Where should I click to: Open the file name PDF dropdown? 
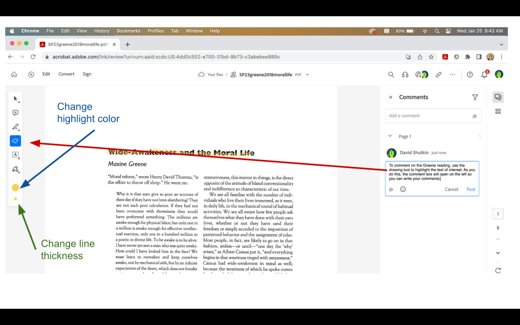coord(307,75)
